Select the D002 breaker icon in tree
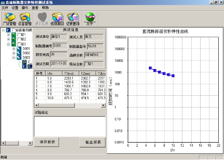This screenshot has height=160, width=224. tap(19, 53)
